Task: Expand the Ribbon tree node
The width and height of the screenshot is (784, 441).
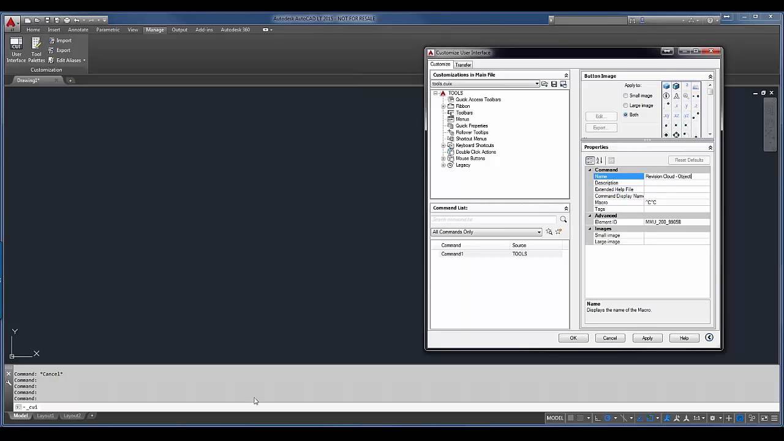Action: [443, 106]
